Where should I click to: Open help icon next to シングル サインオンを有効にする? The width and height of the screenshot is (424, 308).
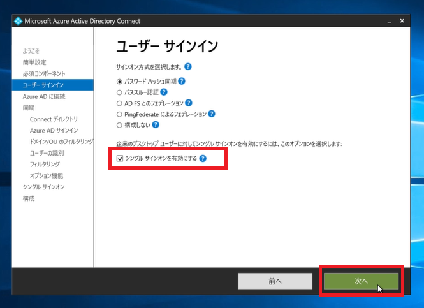click(203, 158)
